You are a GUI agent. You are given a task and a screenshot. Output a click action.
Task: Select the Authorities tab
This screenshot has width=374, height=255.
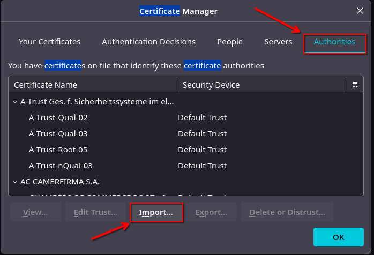pyautogui.click(x=334, y=42)
